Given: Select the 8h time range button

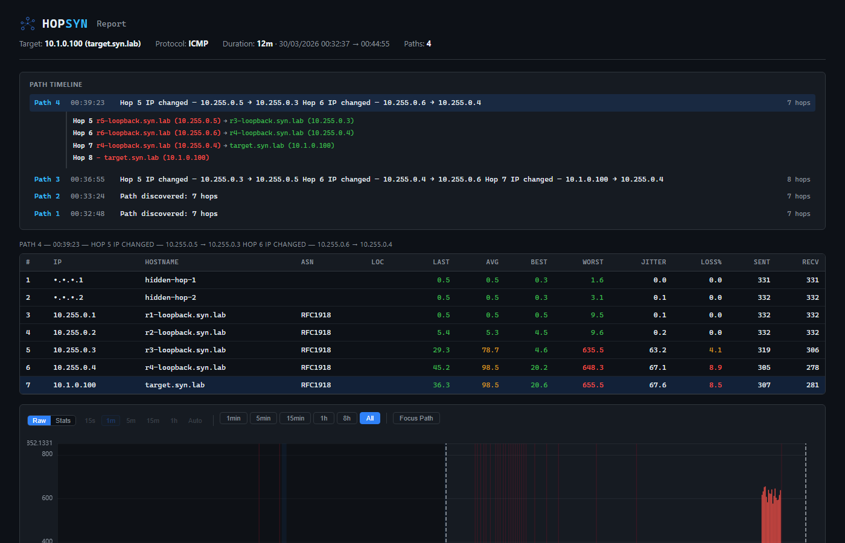Looking at the screenshot, I should click(346, 418).
